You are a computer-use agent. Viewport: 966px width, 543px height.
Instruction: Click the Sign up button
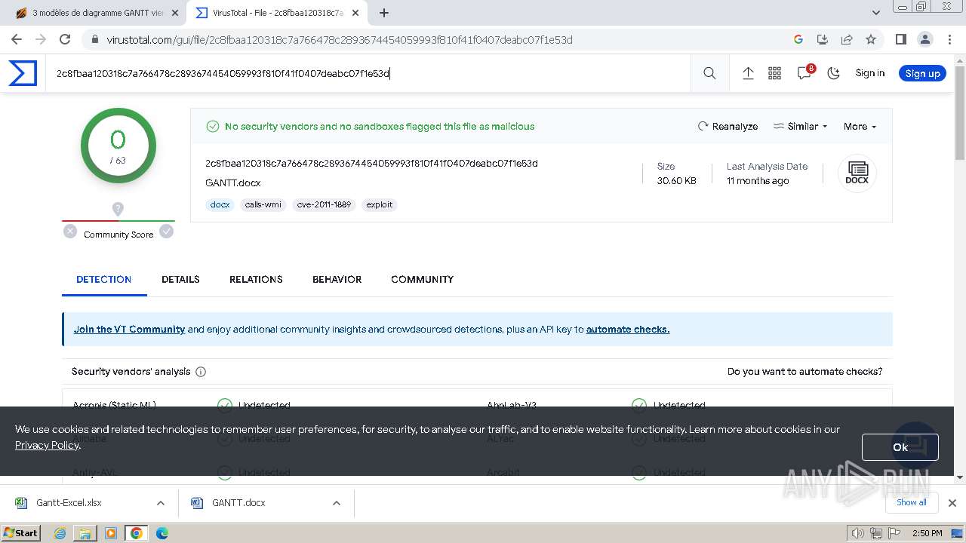pyautogui.click(x=922, y=73)
